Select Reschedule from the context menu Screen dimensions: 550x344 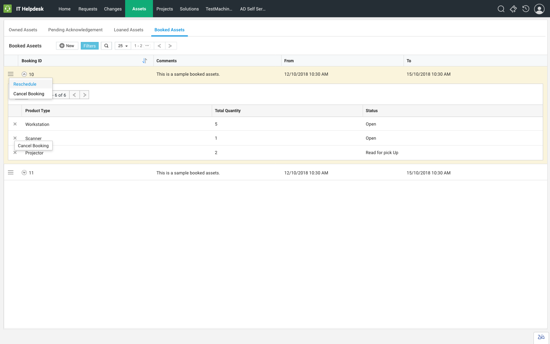(25, 84)
